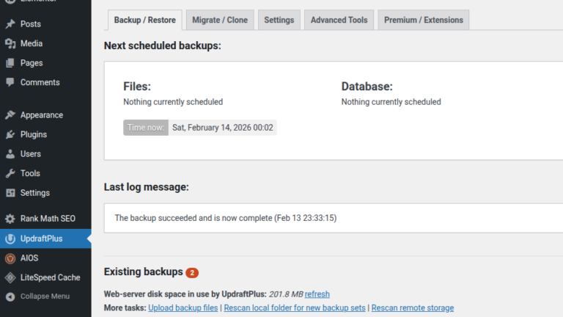Click the Plugins plug icon
This screenshot has height=317, width=563.
tap(10, 134)
